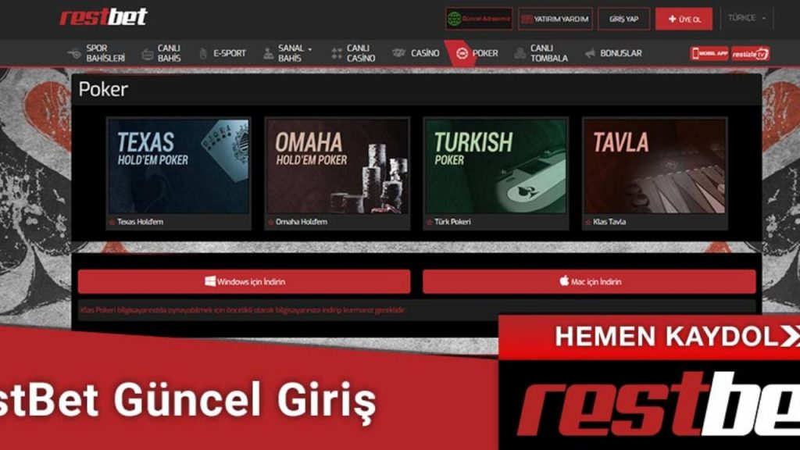The width and height of the screenshot is (800, 450).
Task: Click the 777 slot icon beside Casino
Action: coord(399,53)
